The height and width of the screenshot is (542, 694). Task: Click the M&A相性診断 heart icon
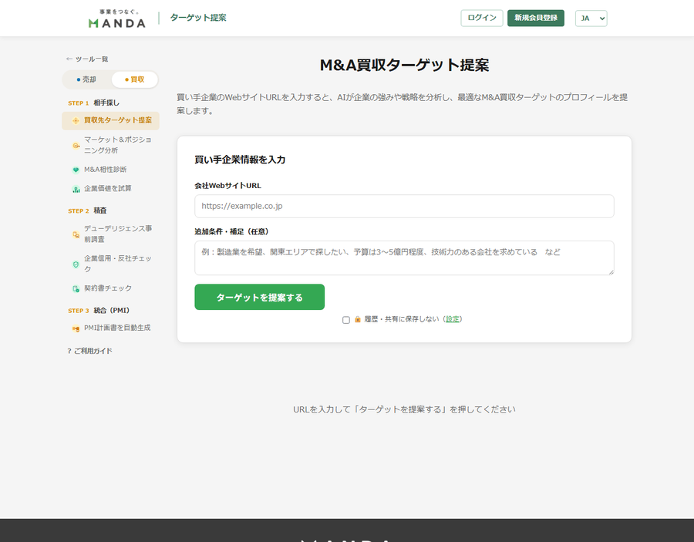(x=76, y=170)
